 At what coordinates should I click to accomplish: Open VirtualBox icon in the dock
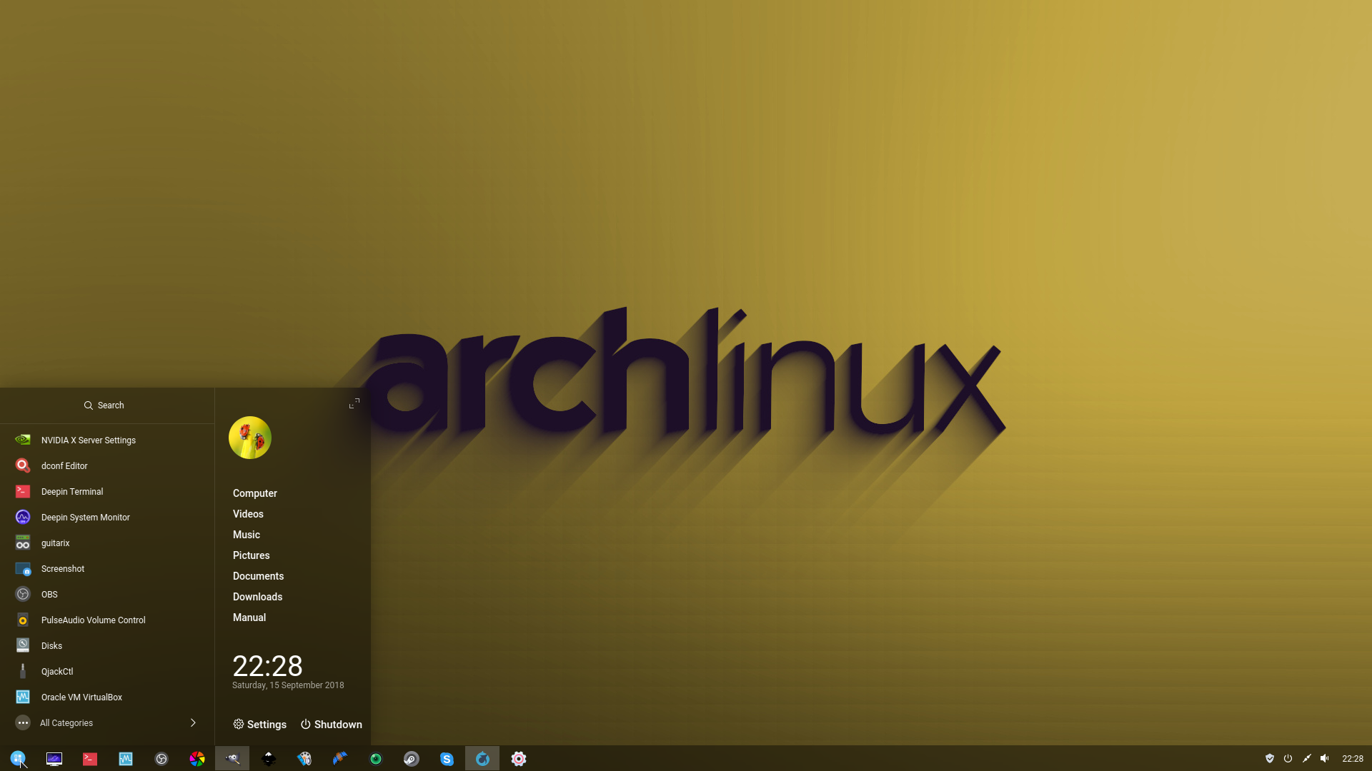pyautogui.click(x=126, y=758)
